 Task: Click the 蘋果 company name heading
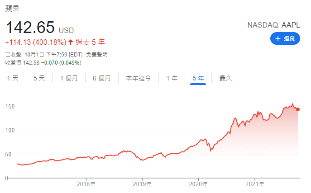coord(12,9)
